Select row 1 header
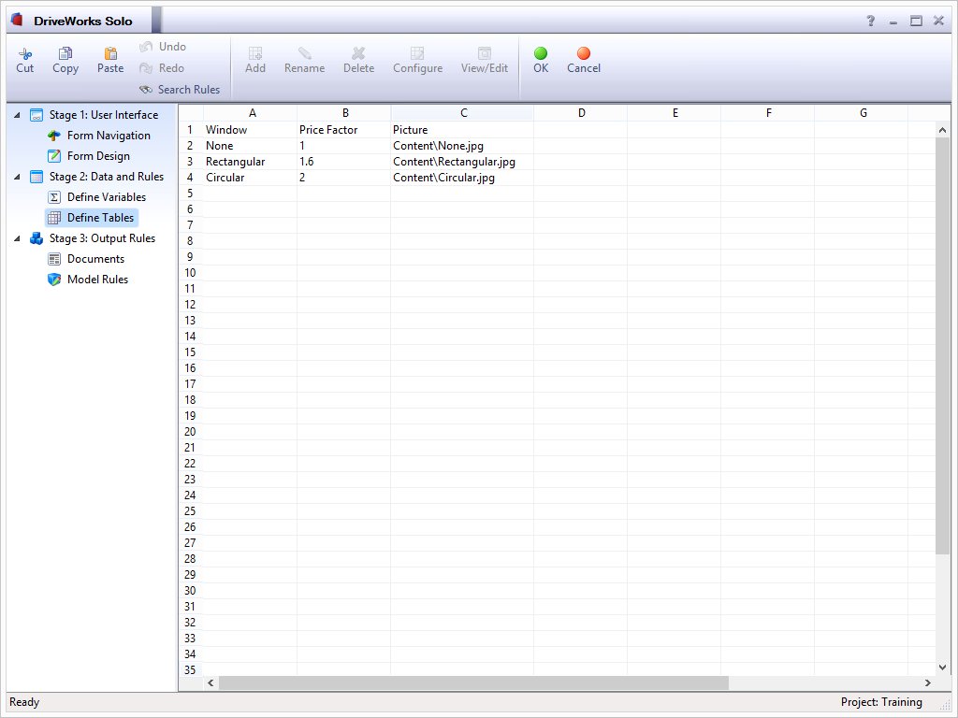The image size is (958, 718). pos(190,130)
